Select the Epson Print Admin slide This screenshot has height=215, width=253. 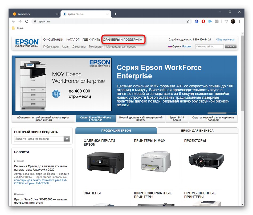pyautogui.click(x=177, y=118)
